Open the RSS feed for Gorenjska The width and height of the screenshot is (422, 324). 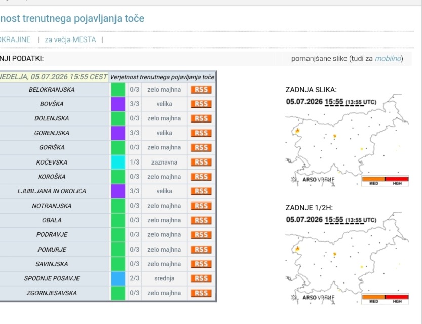pyautogui.click(x=201, y=133)
